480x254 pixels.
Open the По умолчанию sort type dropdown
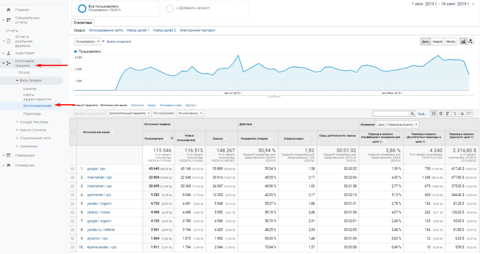pos(190,113)
